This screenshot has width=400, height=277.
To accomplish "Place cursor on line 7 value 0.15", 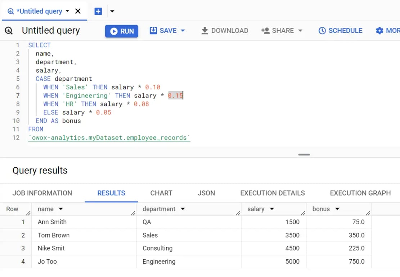I will tap(175, 96).
